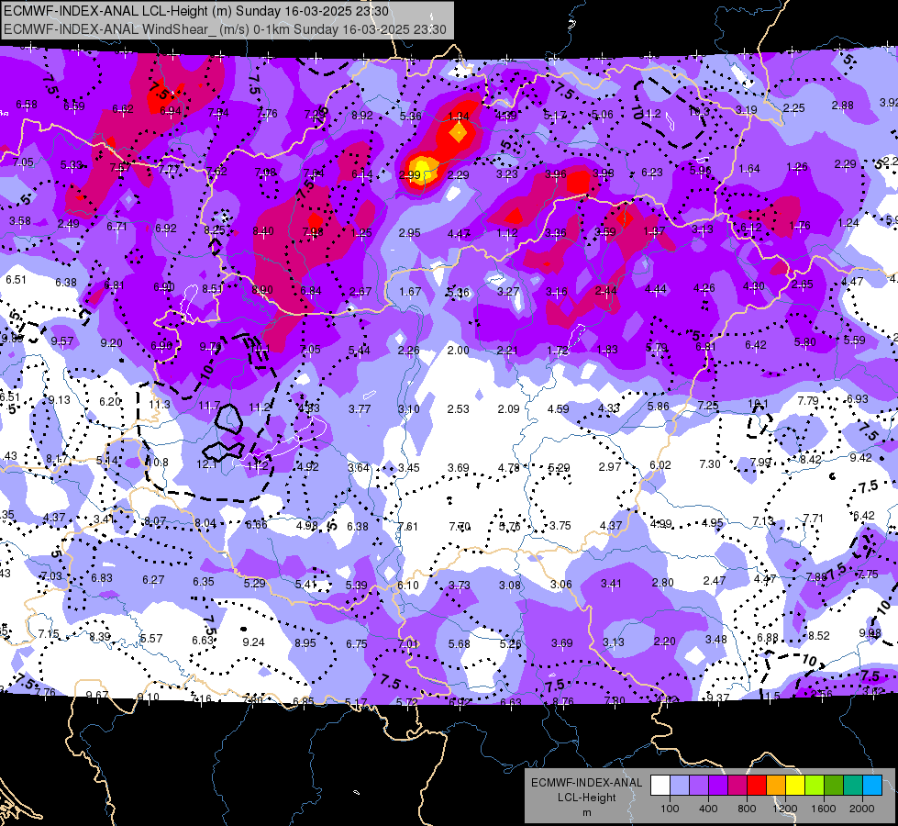Click the wind shear value "1.64"

pyautogui.click(x=749, y=169)
